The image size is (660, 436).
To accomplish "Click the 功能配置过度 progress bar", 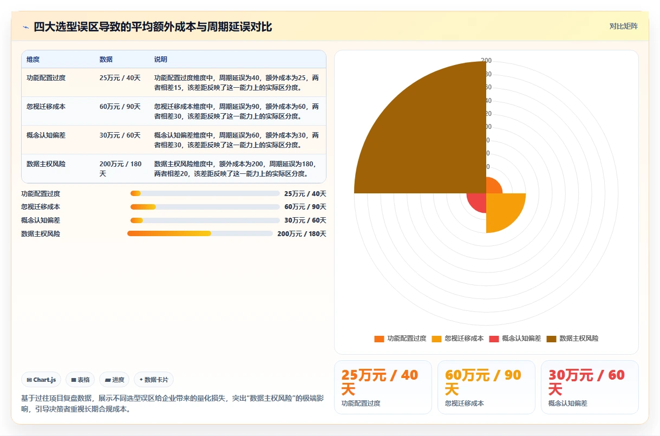I will tap(205, 193).
